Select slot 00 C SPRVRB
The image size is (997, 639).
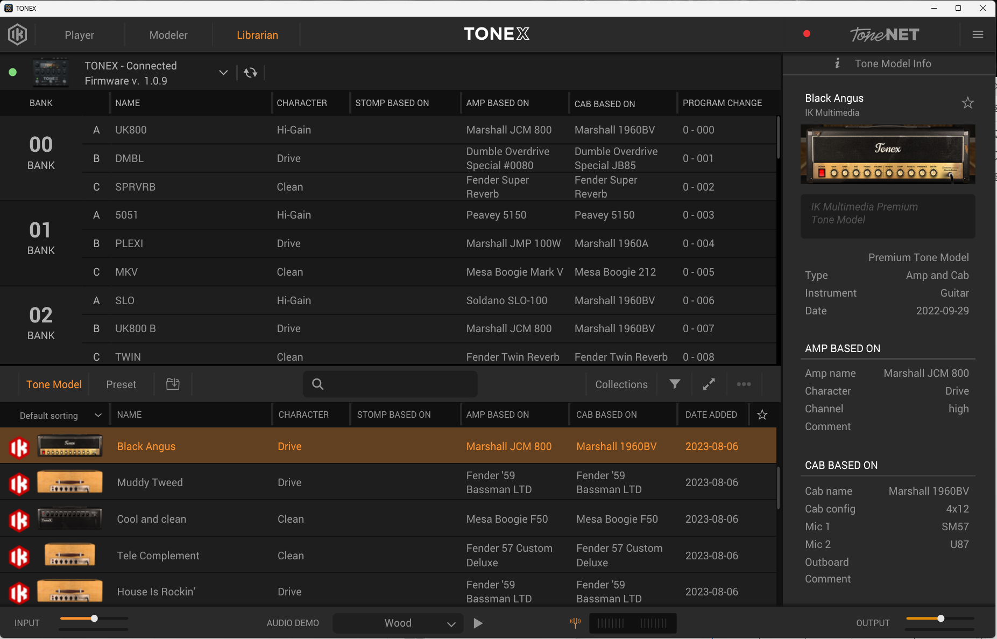[x=429, y=187]
